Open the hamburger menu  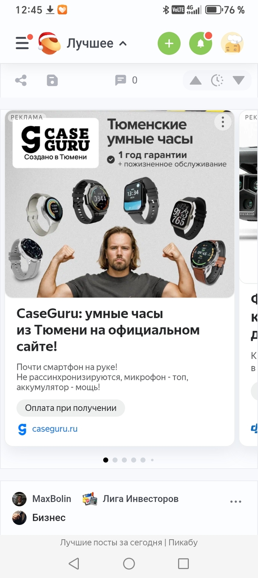(22, 43)
